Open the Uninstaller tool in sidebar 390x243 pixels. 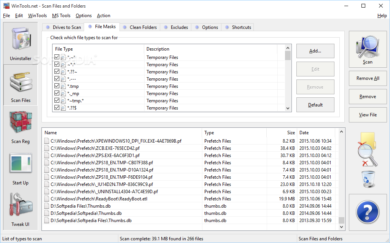tap(21, 43)
